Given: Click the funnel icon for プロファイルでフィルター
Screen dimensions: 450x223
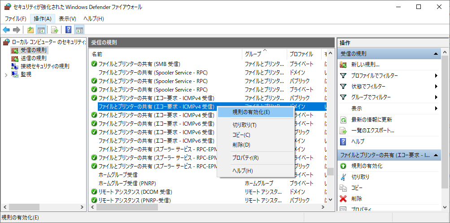Looking at the screenshot, I should [x=343, y=75].
